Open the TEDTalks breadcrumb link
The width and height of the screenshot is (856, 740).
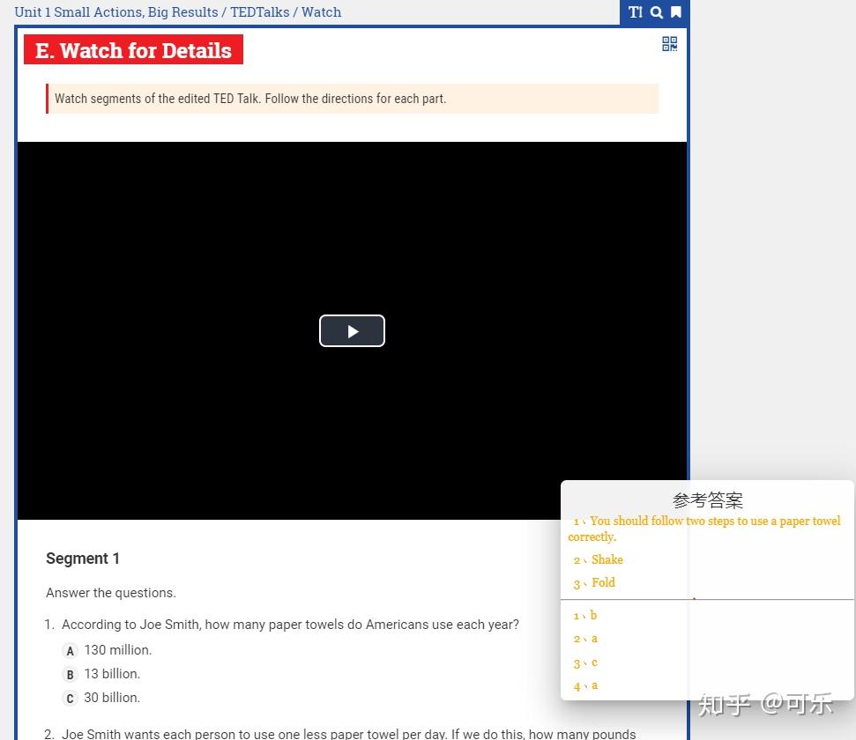tap(259, 11)
